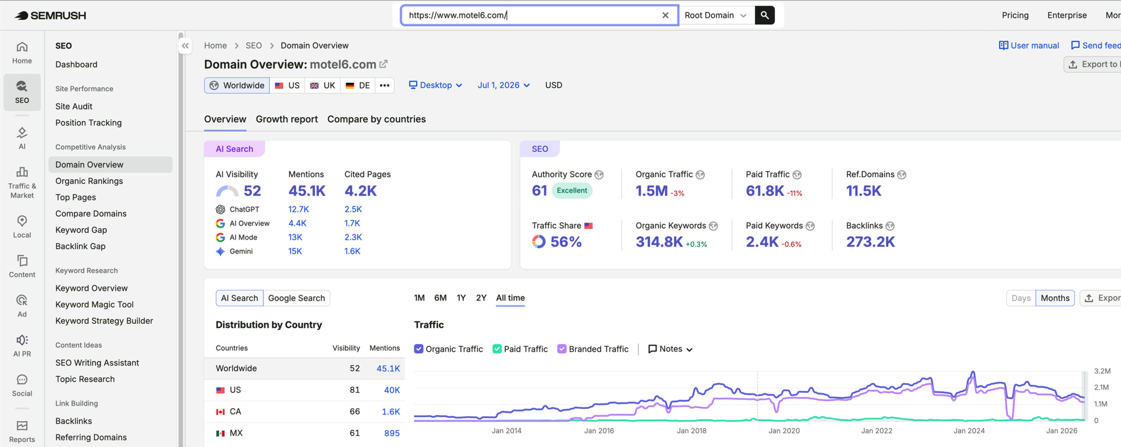Click the ChatGPT icon in AI Search

[220, 210]
